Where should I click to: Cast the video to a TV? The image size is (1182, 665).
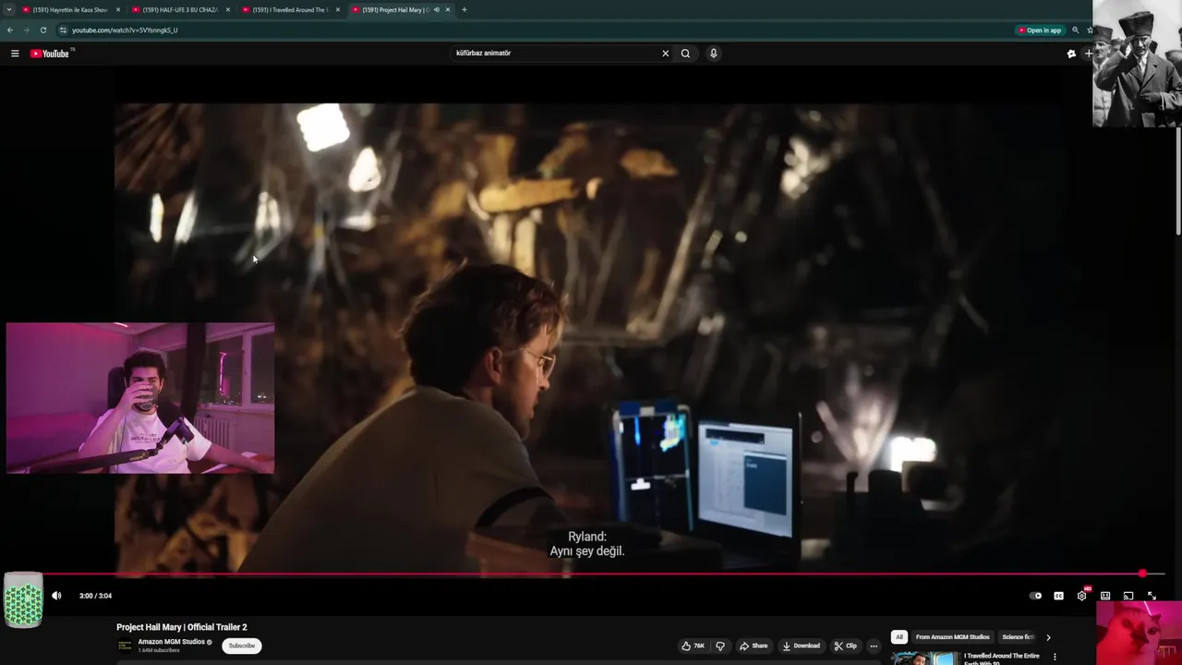coord(1128,596)
